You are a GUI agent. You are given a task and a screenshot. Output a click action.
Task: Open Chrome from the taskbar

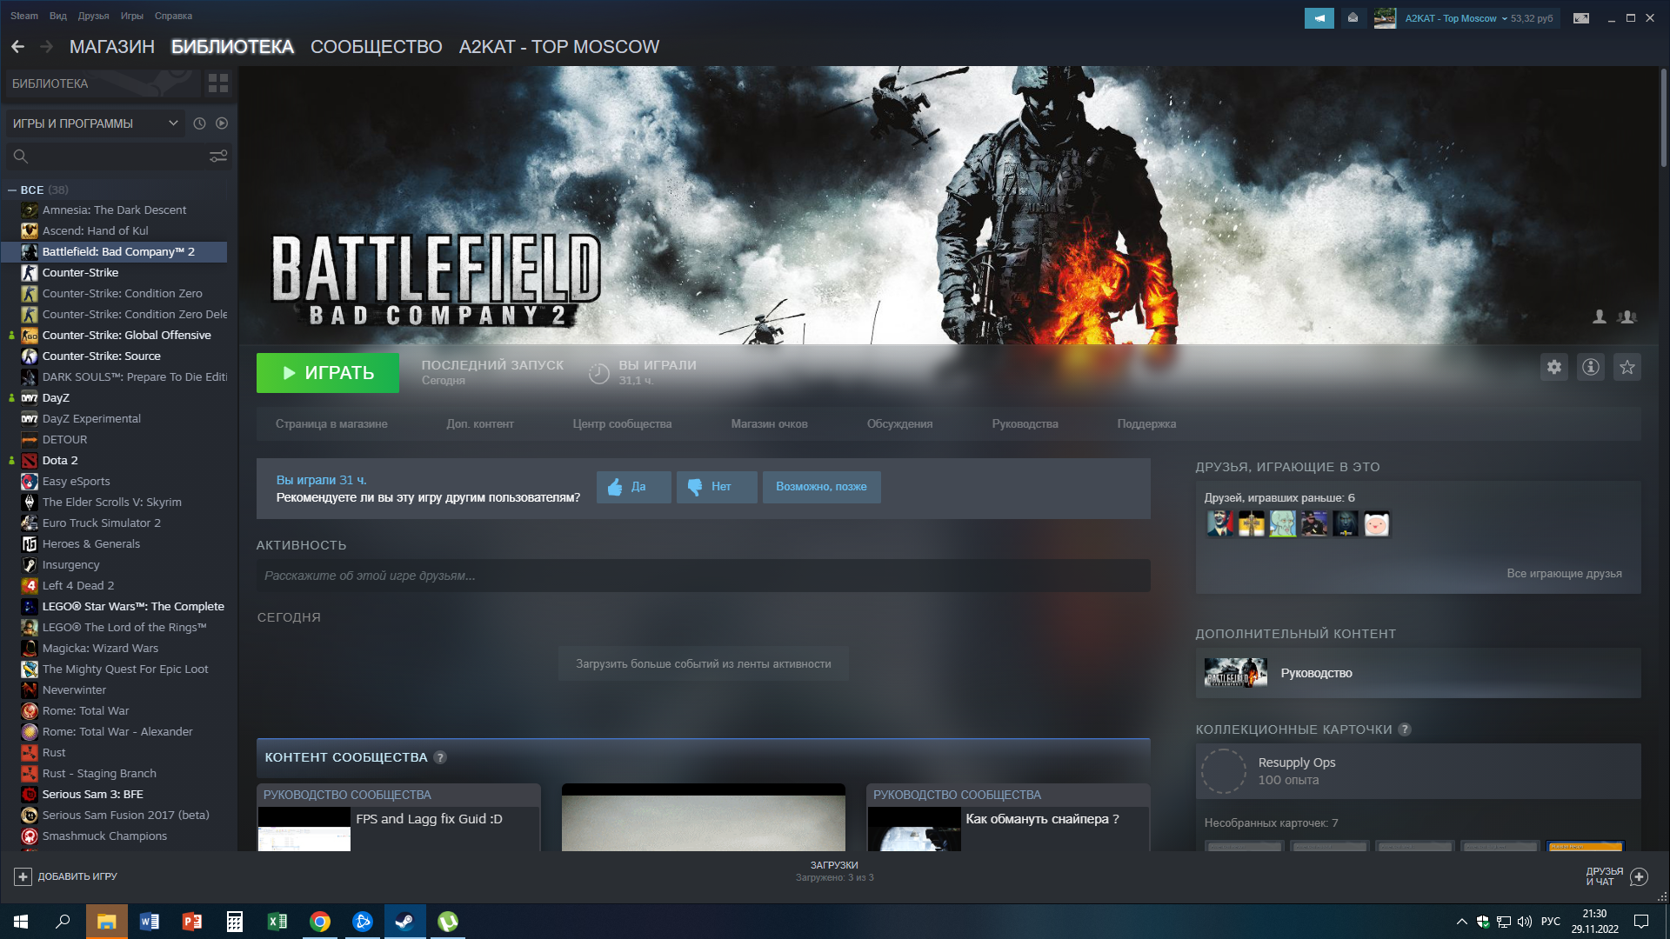point(320,922)
